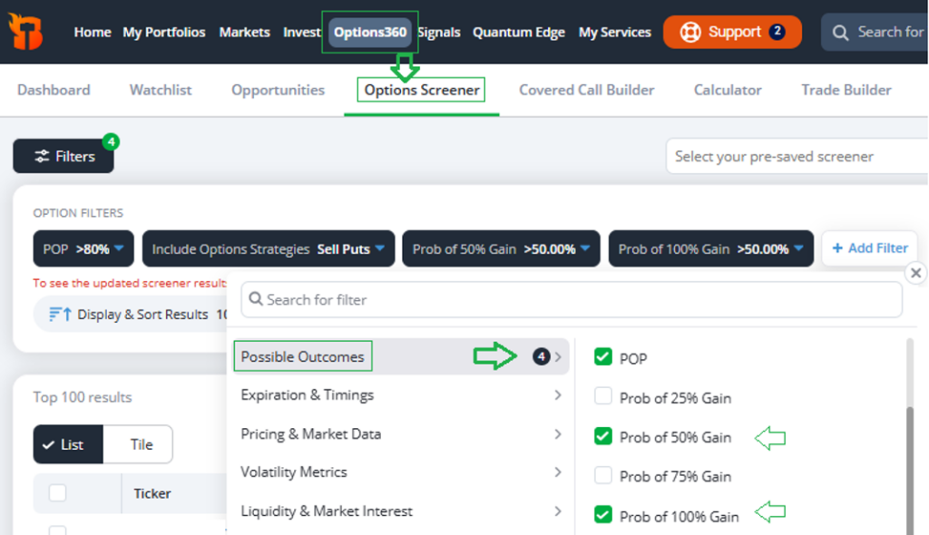
Task: Expand the Pricing & Market Data category
Action: pyautogui.click(x=401, y=434)
